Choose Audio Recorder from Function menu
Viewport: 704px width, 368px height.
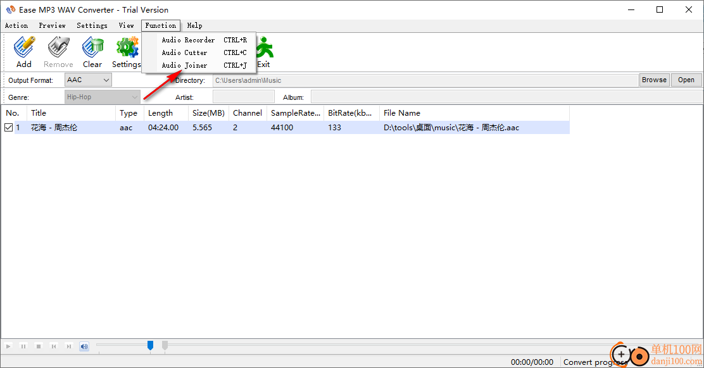pyautogui.click(x=199, y=40)
